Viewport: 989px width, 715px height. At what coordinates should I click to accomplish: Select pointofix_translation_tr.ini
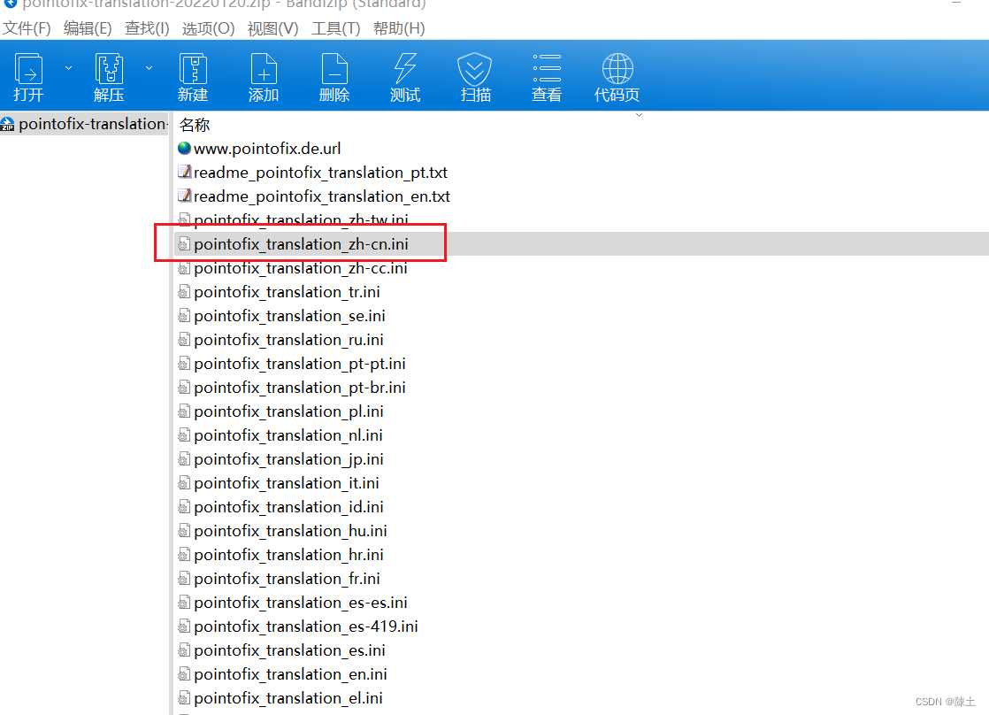pos(287,292)
